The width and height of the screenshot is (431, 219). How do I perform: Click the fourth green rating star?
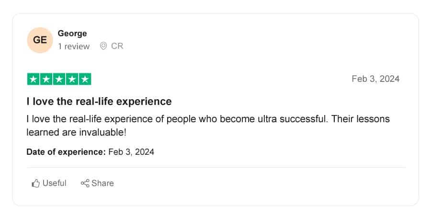pos(72,79)
